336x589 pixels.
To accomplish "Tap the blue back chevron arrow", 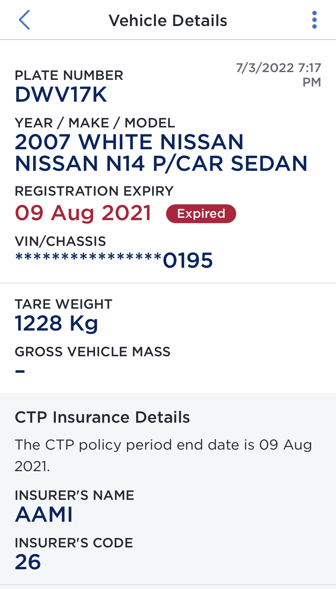I will pos(24,20).
